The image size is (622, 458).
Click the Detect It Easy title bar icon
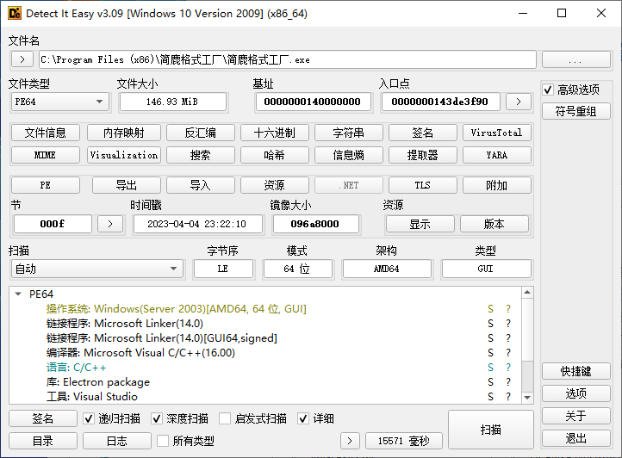pos(15,14)
